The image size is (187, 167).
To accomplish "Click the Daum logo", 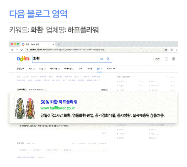I will [23, 59].
